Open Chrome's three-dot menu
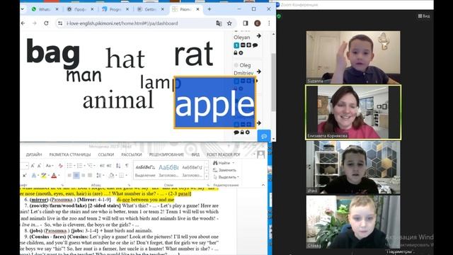Viewport: 453px width, 255px height. 269,23
